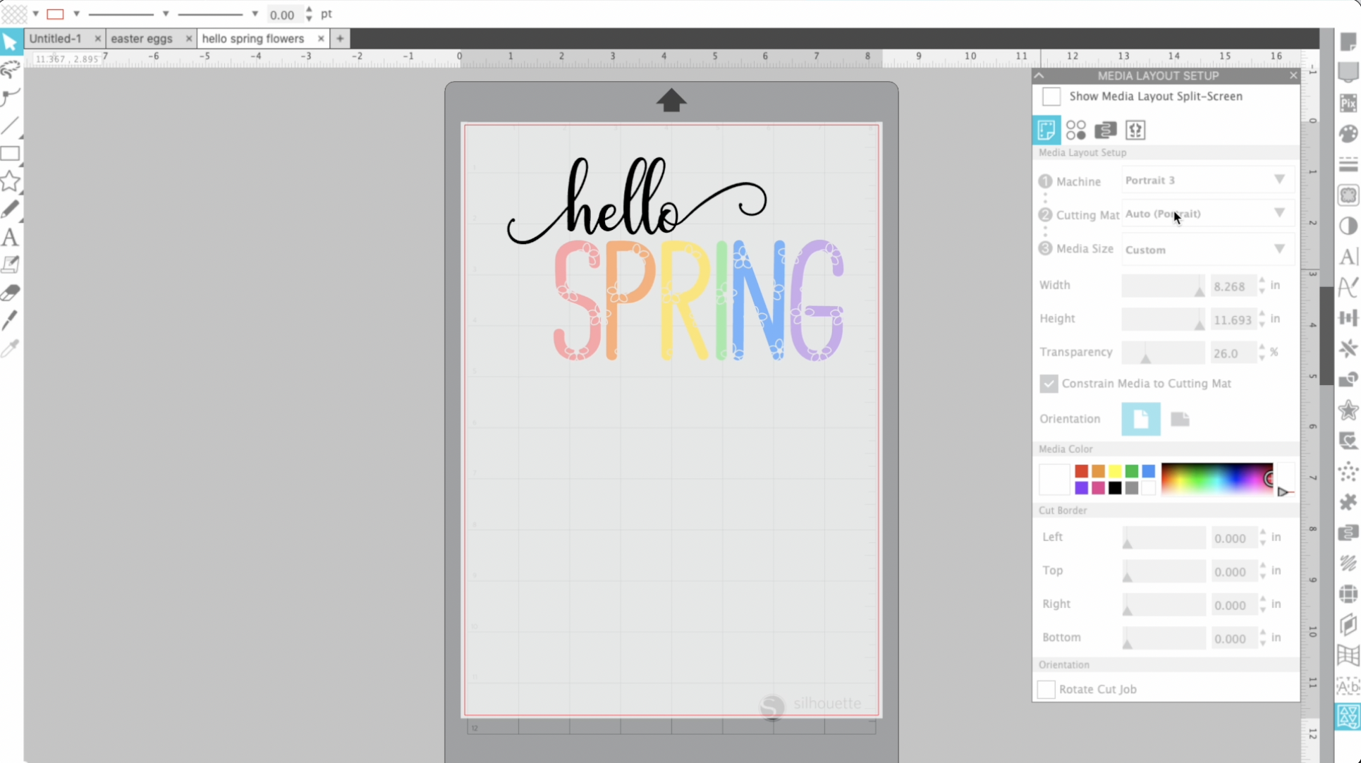The image size is (1361, 763).
Task: Select the draw/pencil tool
Action: (11, 207)
